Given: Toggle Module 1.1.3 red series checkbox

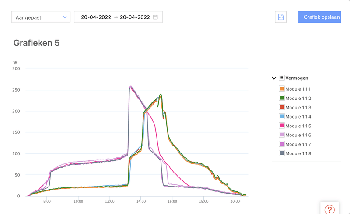Looking at the screenshot, I should 282,107.
